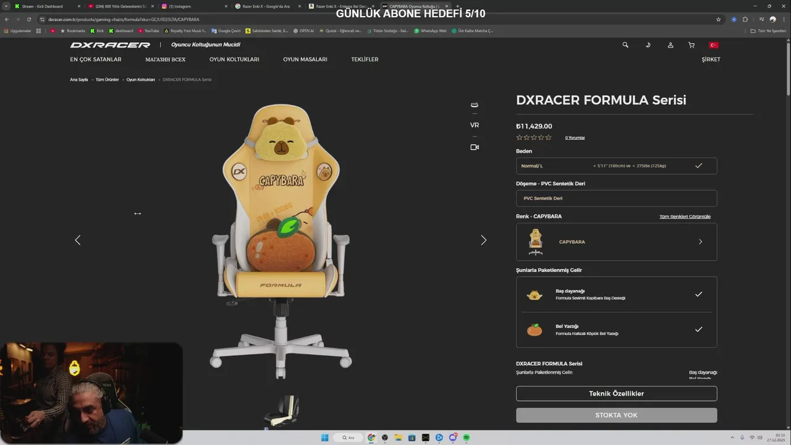Open the Google Çeviri bookmark
The image size is (791, 445).
(226, 30)
